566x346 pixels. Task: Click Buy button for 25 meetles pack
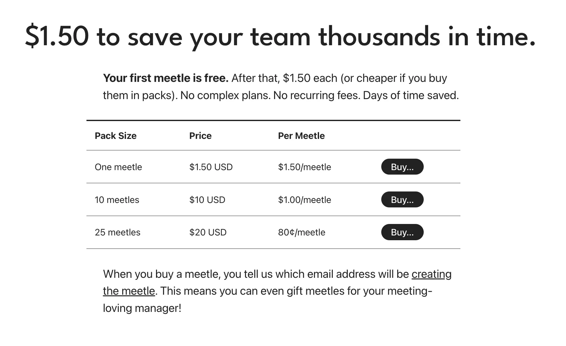(402, 232)
